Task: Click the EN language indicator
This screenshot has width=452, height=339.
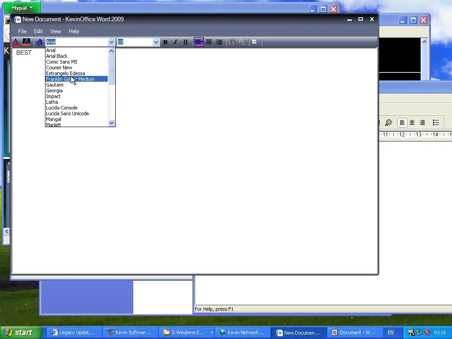Action: click(x=391, y=333)
